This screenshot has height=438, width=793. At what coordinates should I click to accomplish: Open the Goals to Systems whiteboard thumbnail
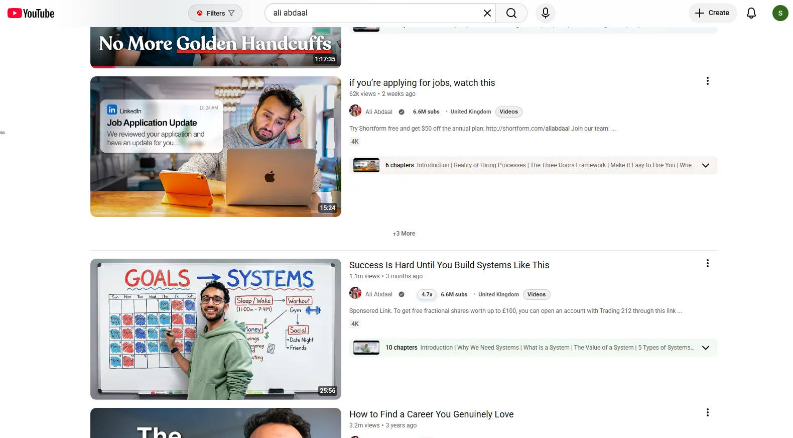click(x=216, y=330)
